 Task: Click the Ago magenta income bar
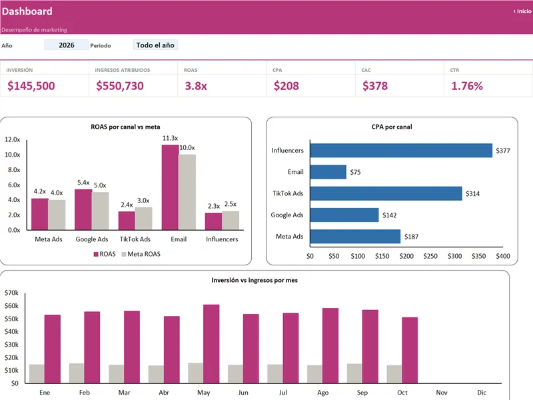click(330, 345)
